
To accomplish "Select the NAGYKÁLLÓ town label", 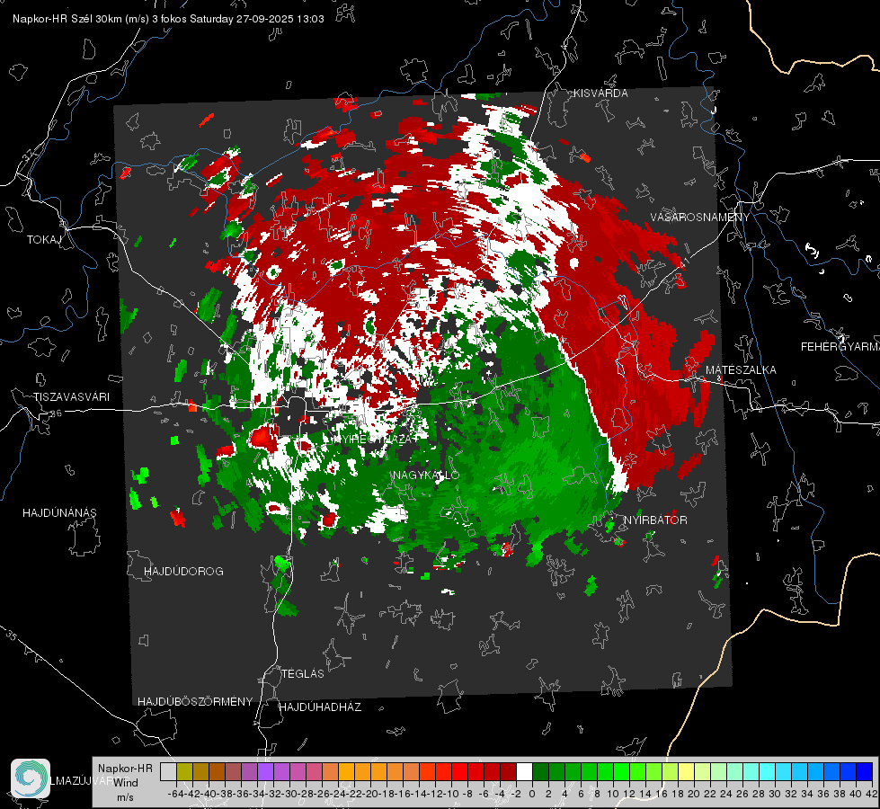I will coord(426,476).
